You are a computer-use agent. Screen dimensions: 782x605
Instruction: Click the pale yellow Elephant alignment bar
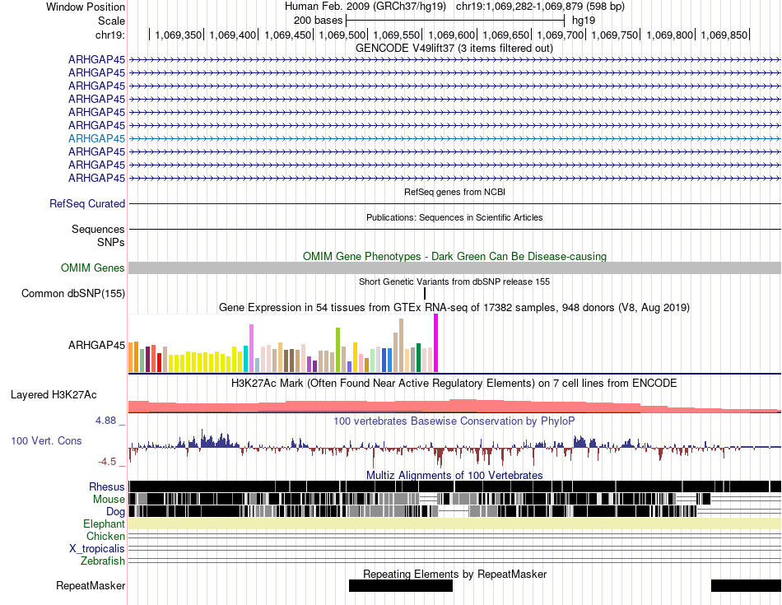pos(454,524)
